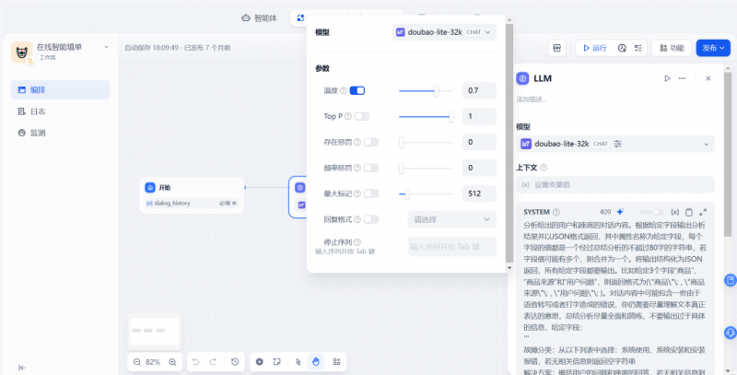Add a note to the canvas
Image resolution: width=737 pixels, height=375 pixels.
(x=277, y=362)
